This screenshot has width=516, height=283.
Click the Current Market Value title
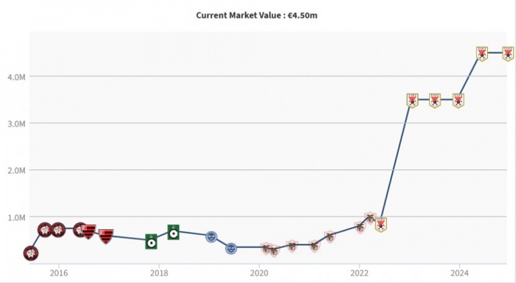point(257,15)
